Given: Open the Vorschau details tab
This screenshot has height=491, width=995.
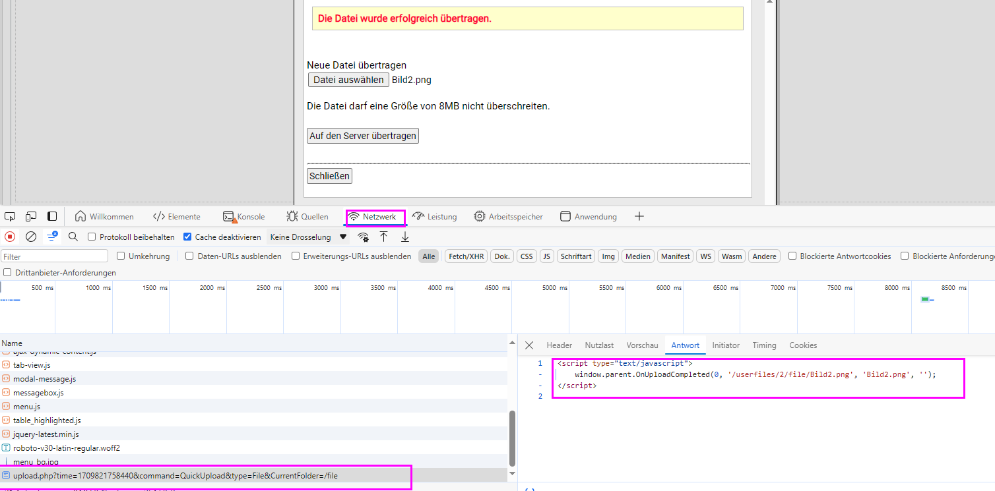Looking at the screenshot, I should (x=643, y=345).
